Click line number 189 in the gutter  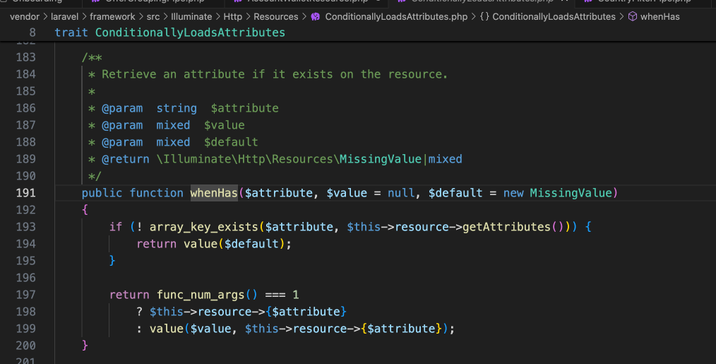tap(25, 159)
